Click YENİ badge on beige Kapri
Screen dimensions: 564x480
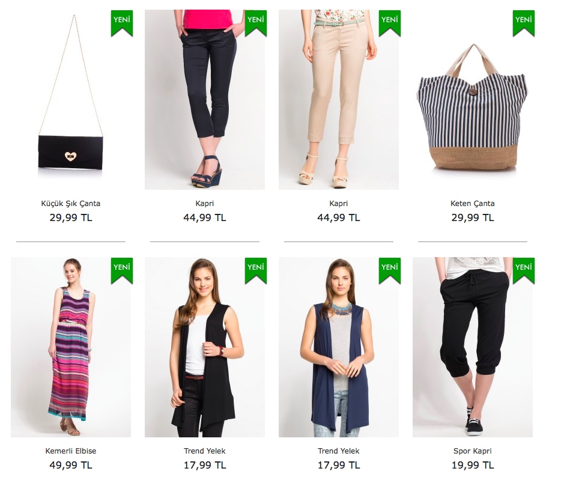coord(390,23)
